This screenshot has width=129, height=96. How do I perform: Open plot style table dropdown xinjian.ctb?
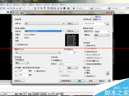coord(95,24)
